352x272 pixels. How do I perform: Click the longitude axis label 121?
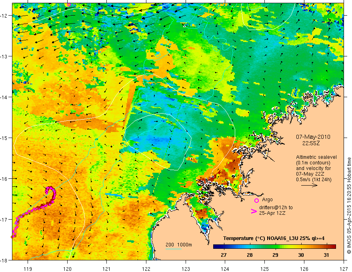click(107, 269)
